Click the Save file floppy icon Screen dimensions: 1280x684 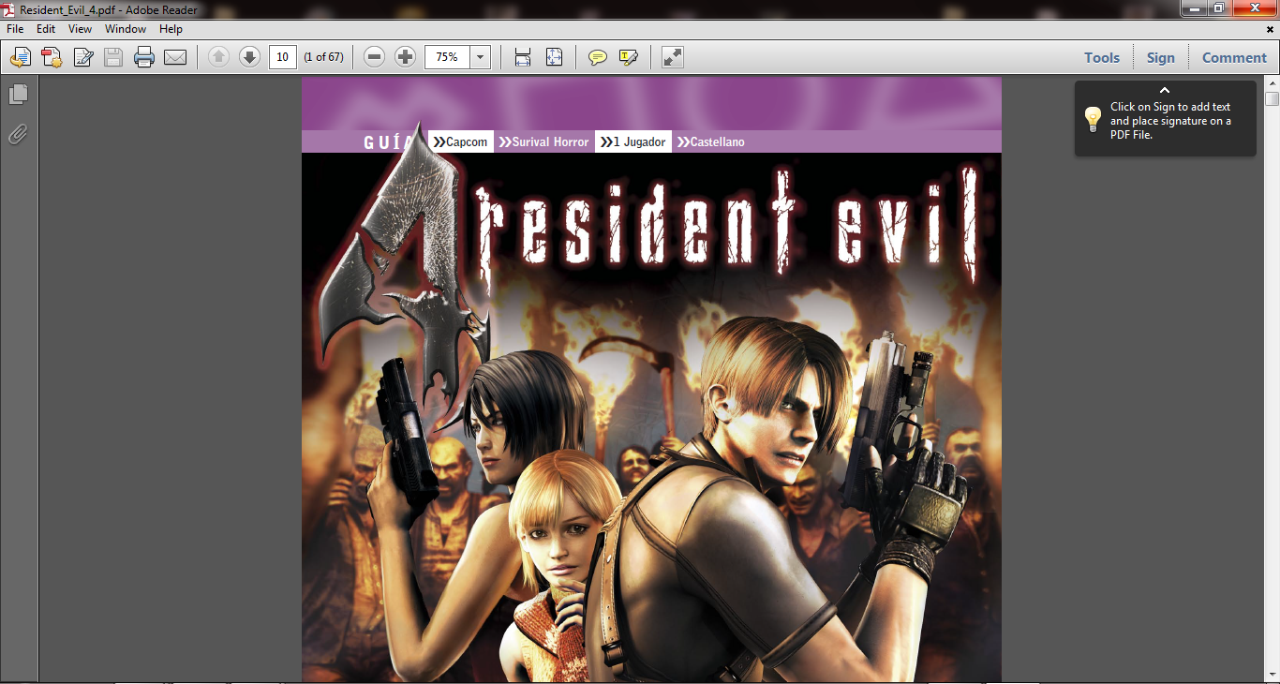113,57
